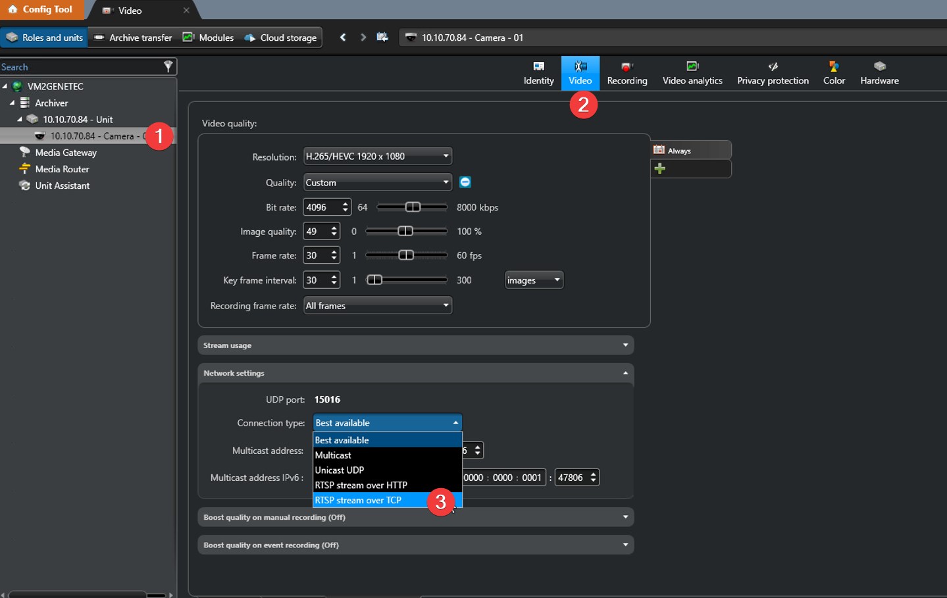Open the images unit dropdown
Image resolution: width=947 pixels, height=598 pixels.
[534, 280]
